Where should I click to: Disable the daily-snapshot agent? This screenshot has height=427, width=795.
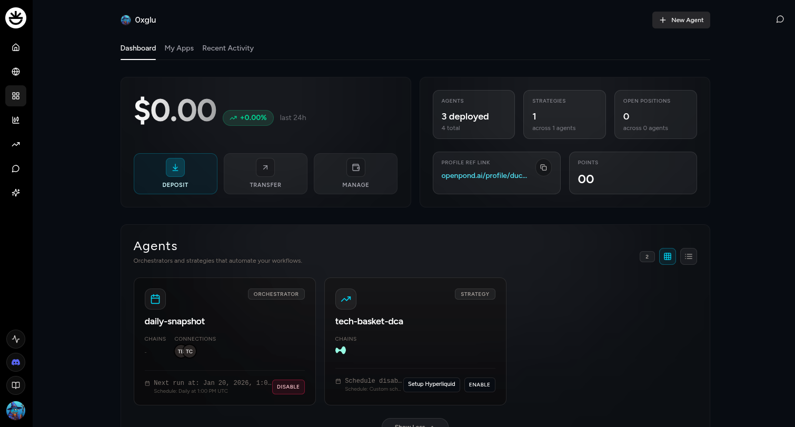(288, 387)
